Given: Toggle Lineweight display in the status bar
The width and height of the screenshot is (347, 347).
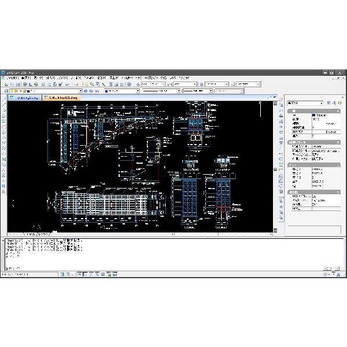Looking at the screenshot, I should tap(103, 274).
